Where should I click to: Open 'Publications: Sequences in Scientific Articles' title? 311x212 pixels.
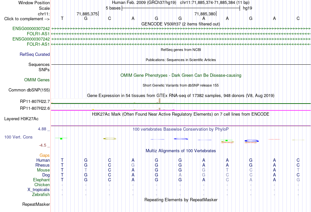pos(181,60)
